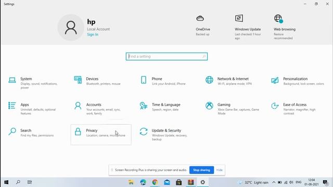Click the OneDrive label text

(203, 29)
